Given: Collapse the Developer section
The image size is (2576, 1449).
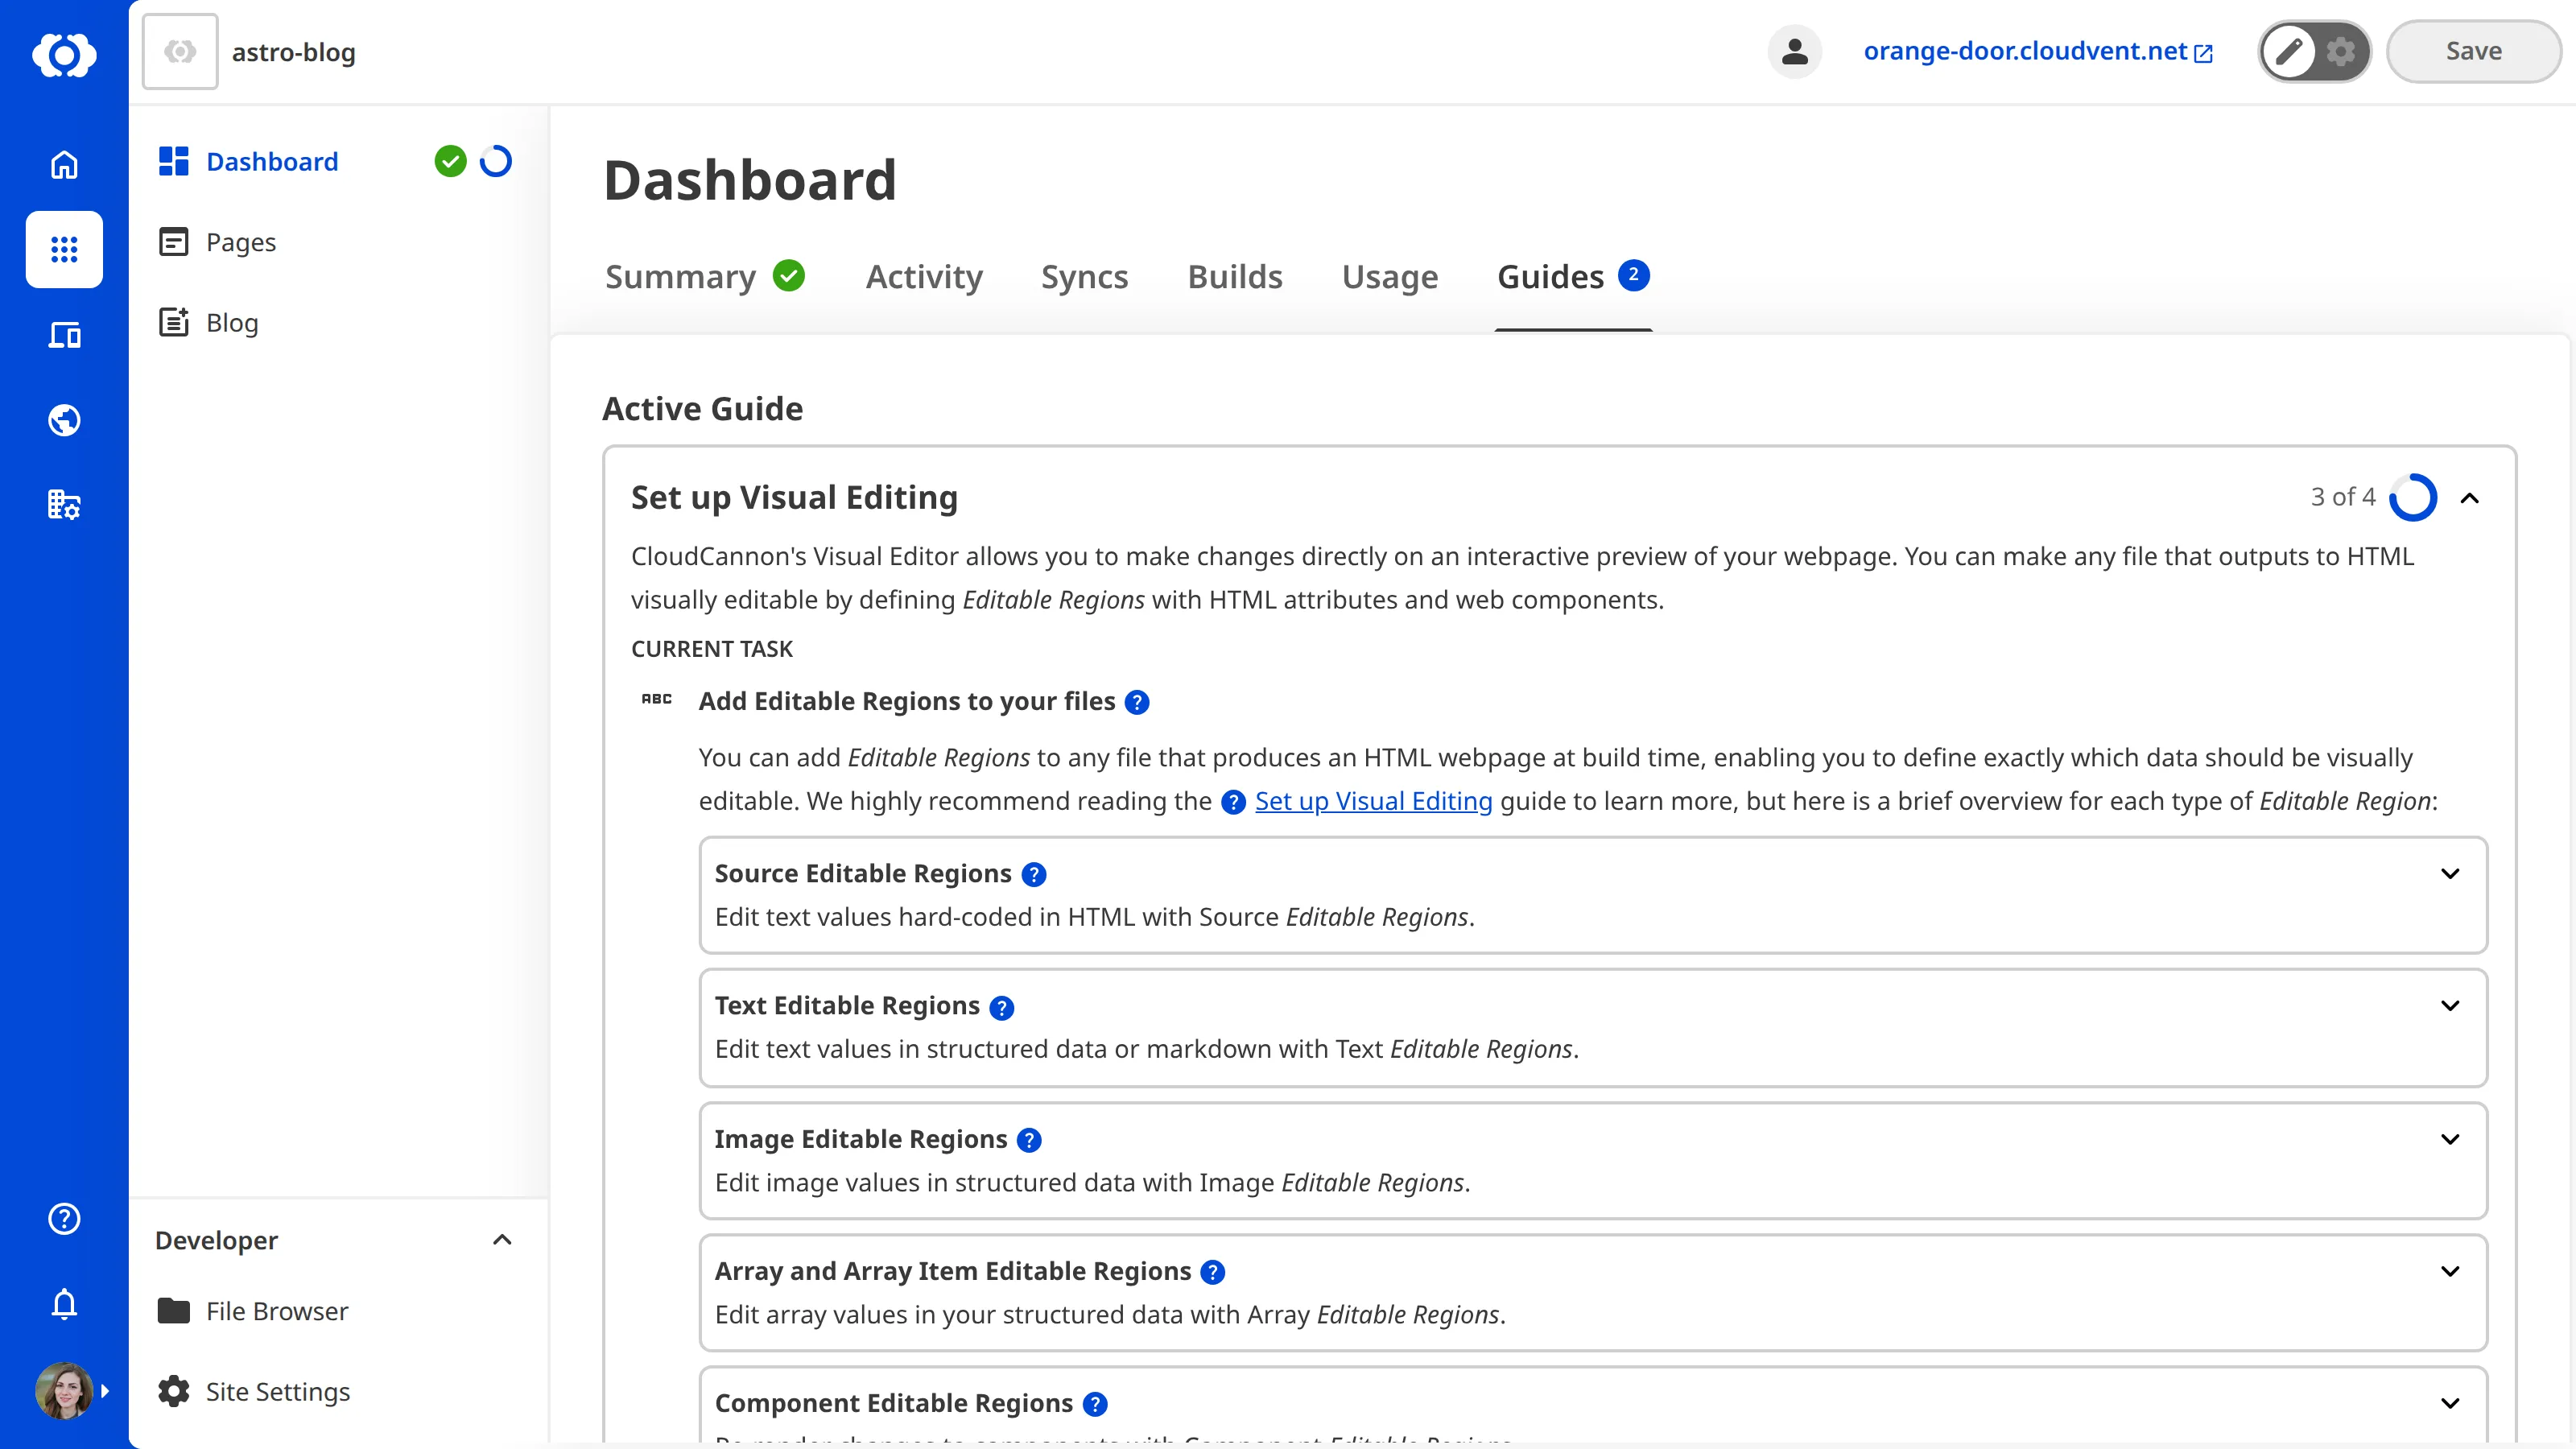Looking at the screenshot, I should click(502, 1240).
